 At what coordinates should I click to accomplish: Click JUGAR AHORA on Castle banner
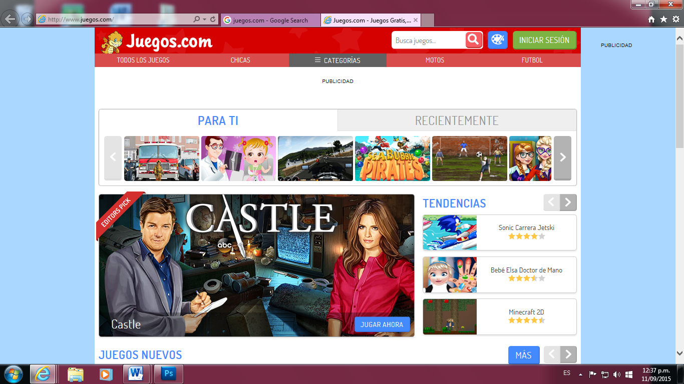[x=382, y=324]
